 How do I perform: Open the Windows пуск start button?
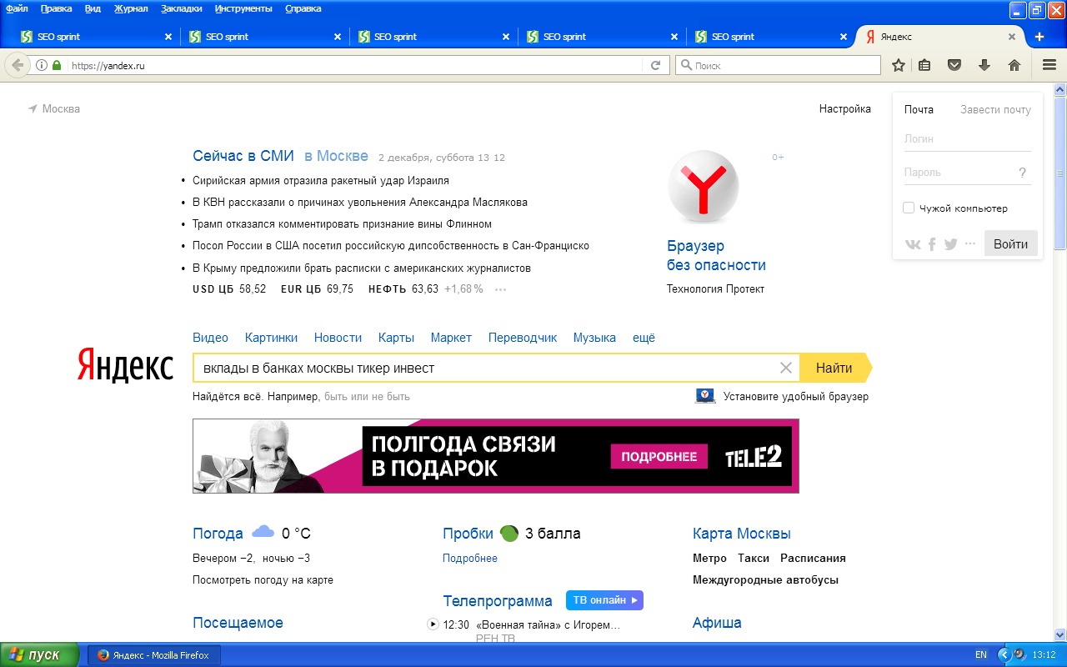39,654
